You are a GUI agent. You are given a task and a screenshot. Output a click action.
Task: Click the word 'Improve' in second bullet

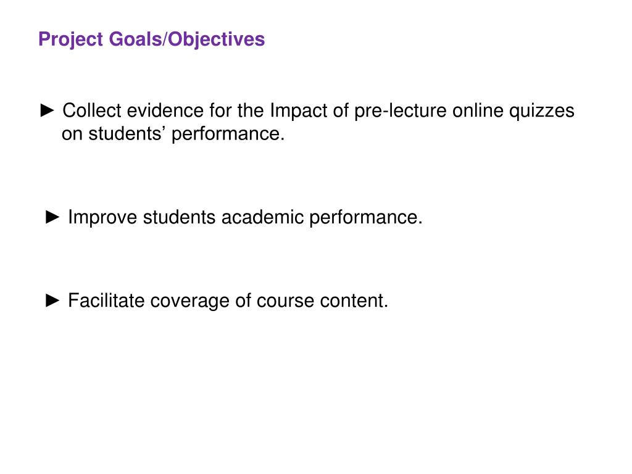(x=102, y=217)
